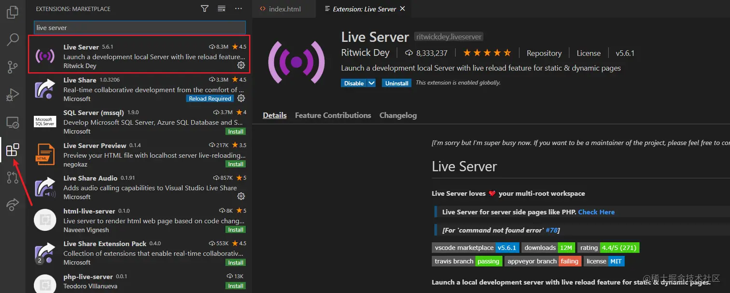The image size is (730, 293).
Task: Select Live Share Audio list title
Action: (90, 178)
